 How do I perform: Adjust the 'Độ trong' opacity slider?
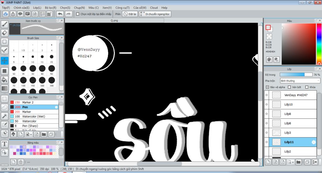[x=296, y=75]
